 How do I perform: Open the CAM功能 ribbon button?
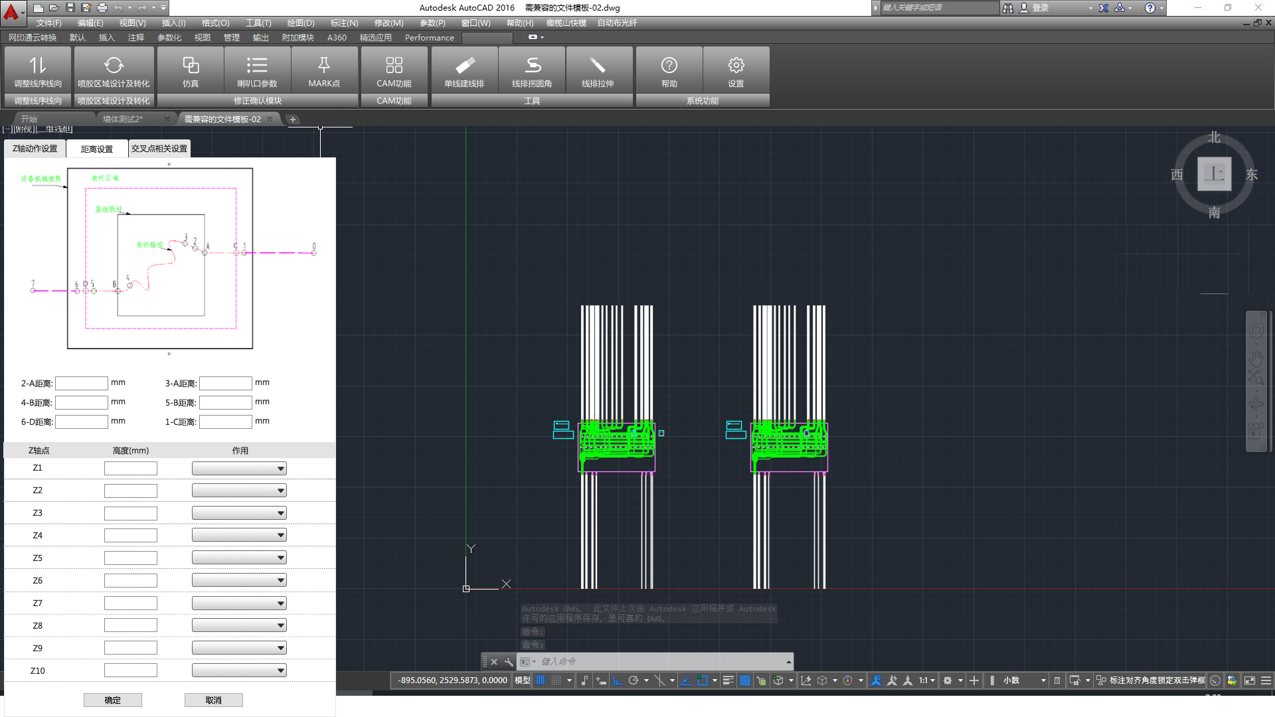click(394, 70)
